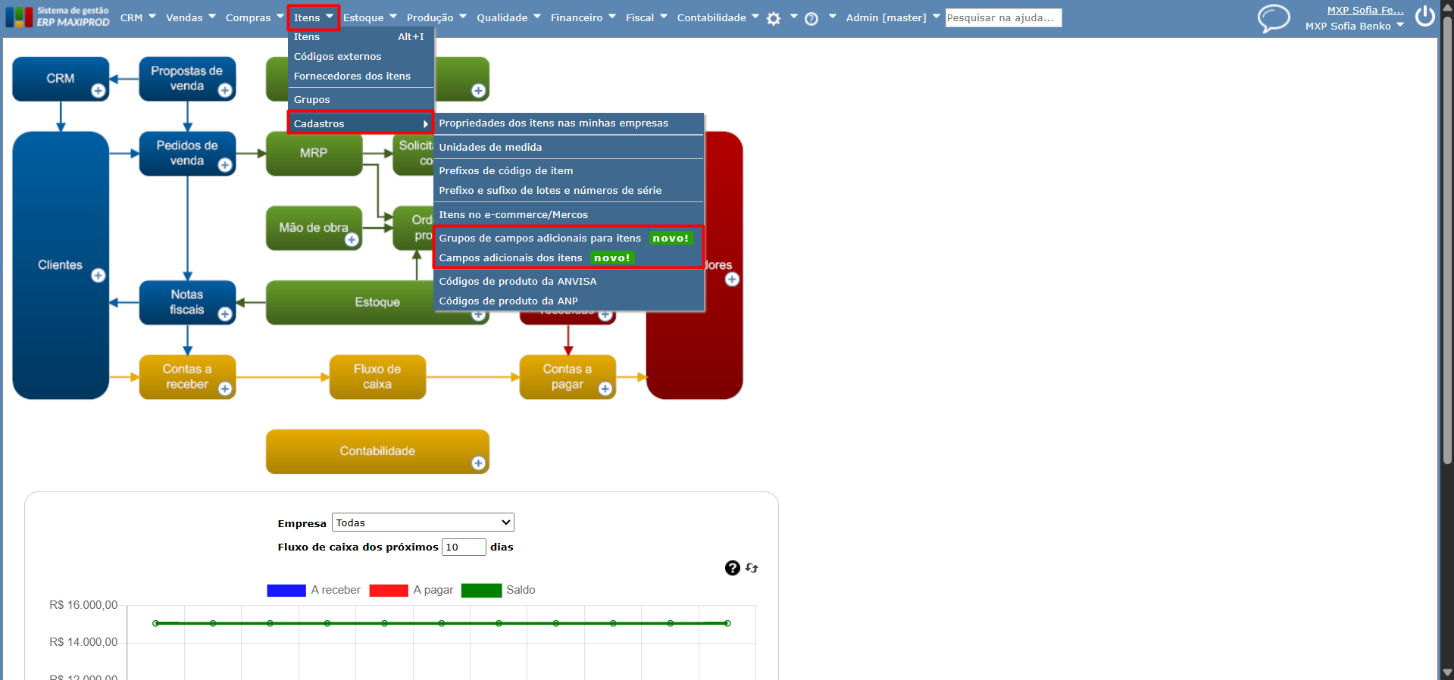Open Propriedades dos itens nas minhas empresas
1454x680 pixels.
pos(569,123)
